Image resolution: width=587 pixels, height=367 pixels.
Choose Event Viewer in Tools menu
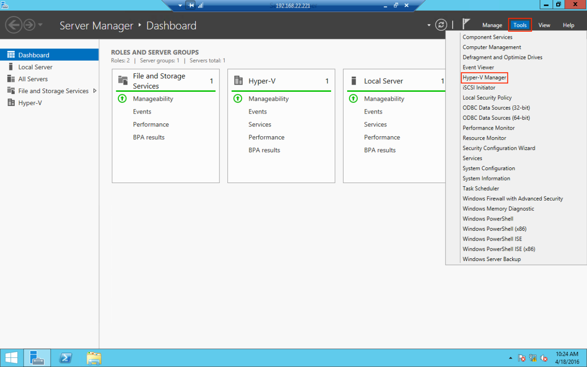tap(478, 67)
